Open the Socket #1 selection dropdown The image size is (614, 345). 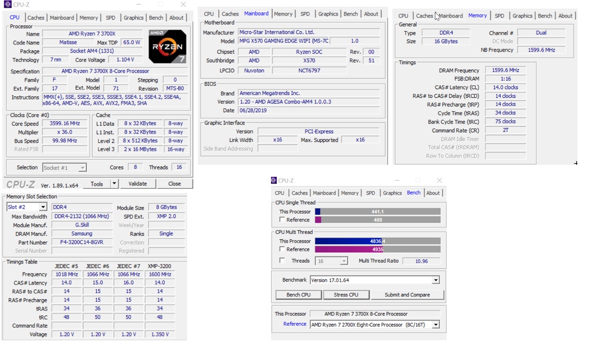coord(82,168)
